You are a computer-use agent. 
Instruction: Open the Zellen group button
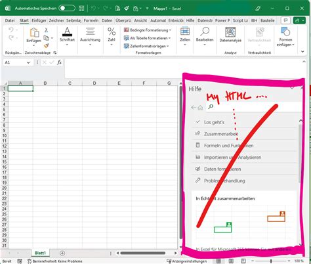185,36
